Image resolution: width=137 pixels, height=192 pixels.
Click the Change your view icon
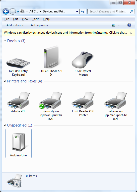pyautogui.click(x=114, y=25)
